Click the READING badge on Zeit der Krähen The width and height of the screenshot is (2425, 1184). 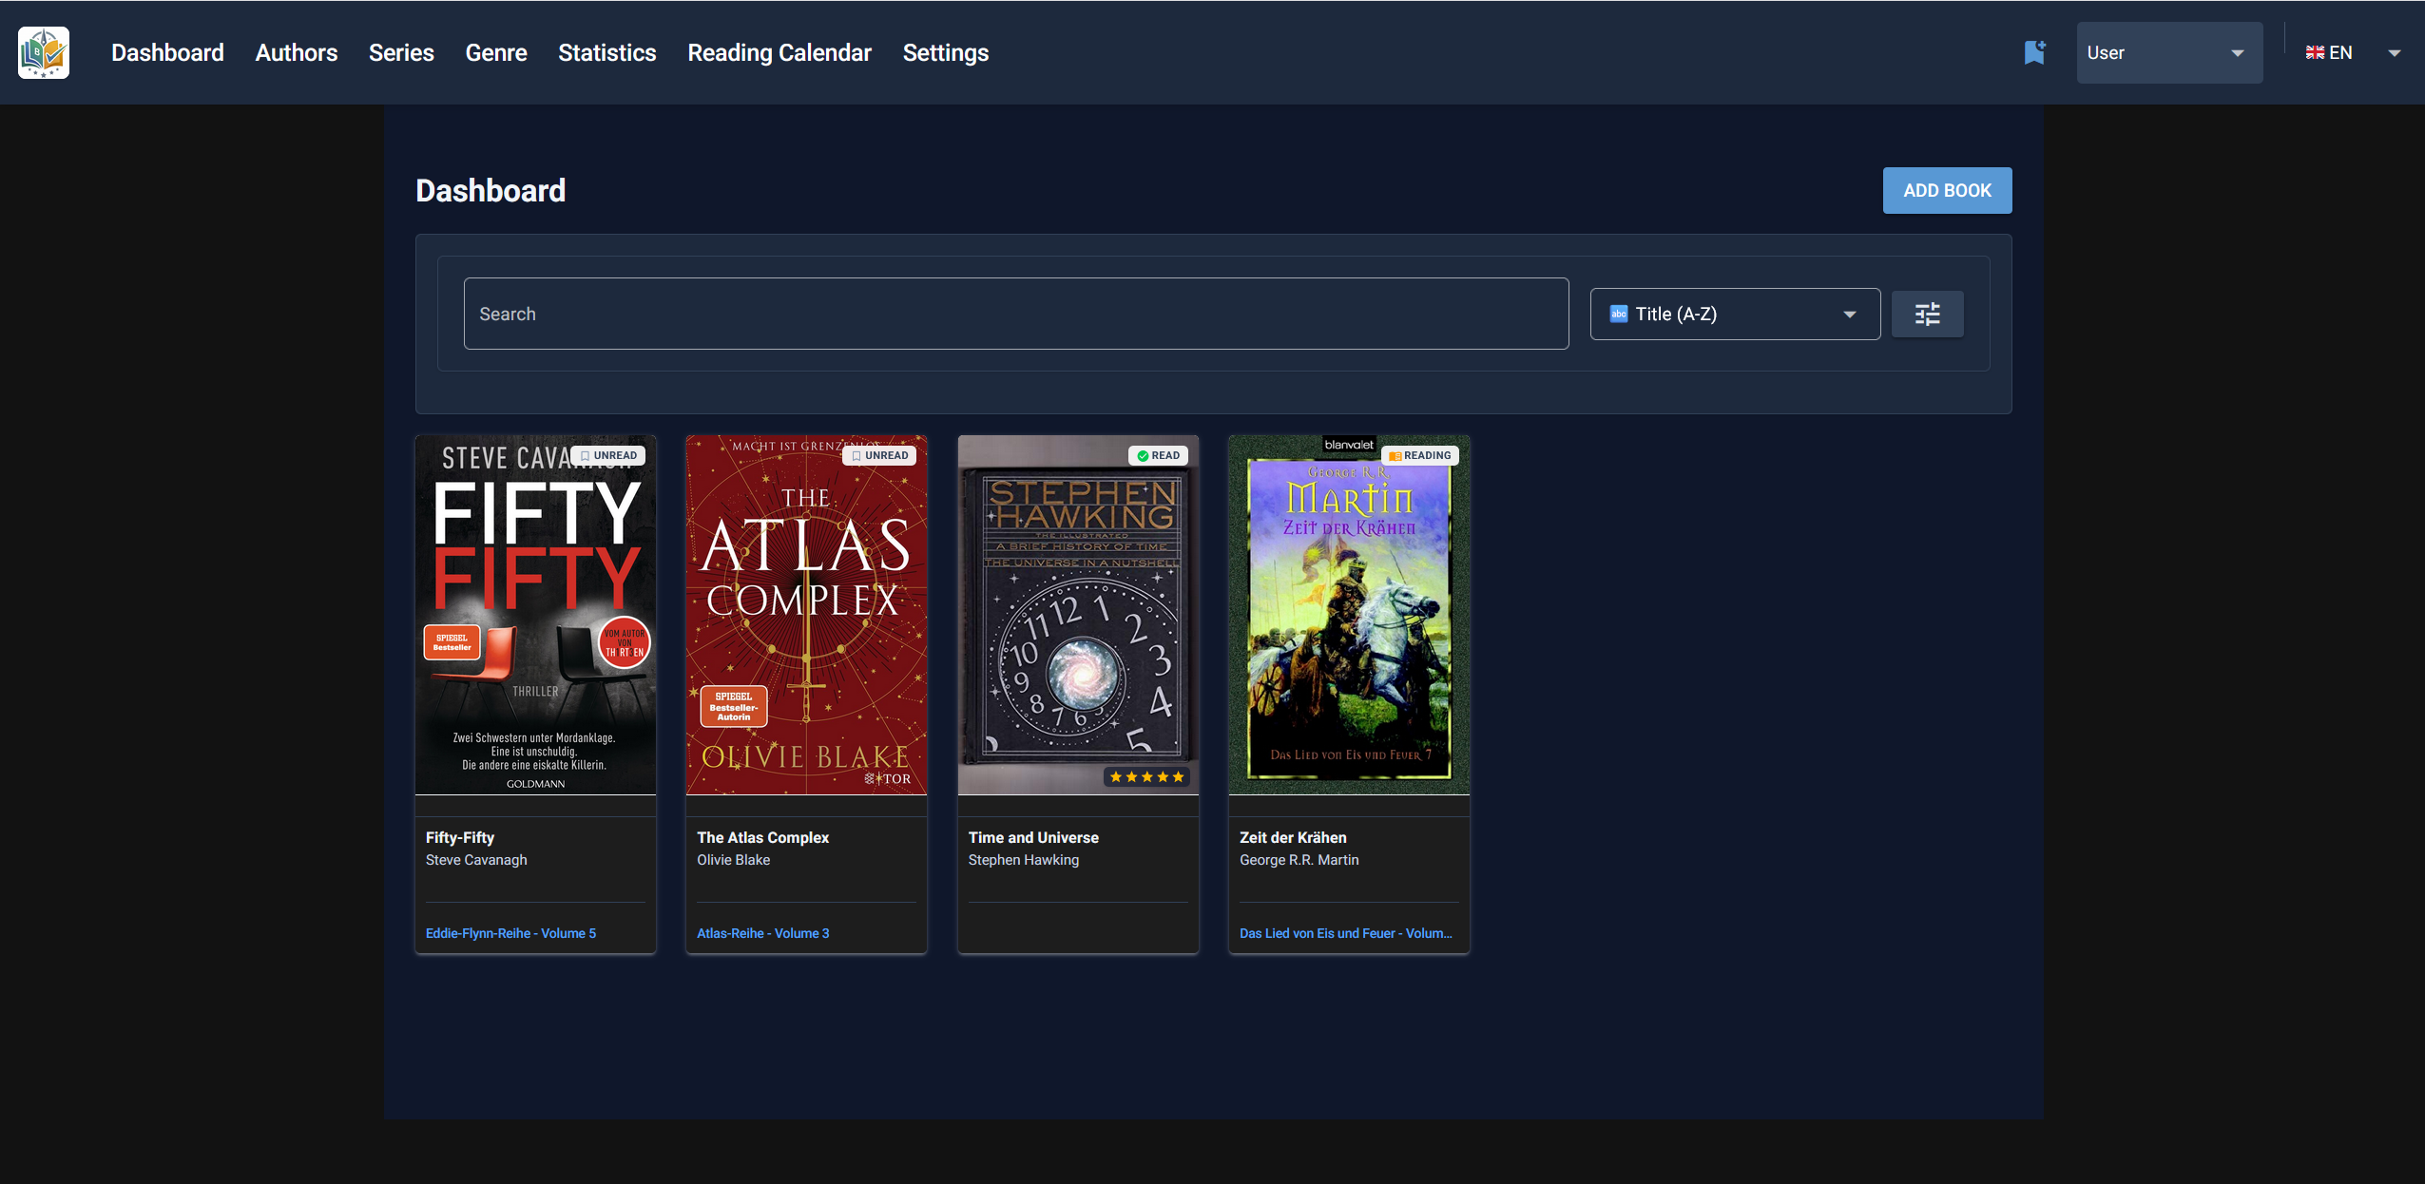(x=1419, y=455)
